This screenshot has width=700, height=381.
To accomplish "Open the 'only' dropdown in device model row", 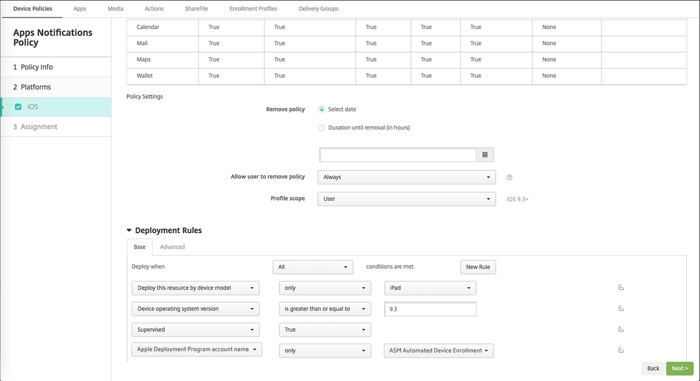I will 325,288.
